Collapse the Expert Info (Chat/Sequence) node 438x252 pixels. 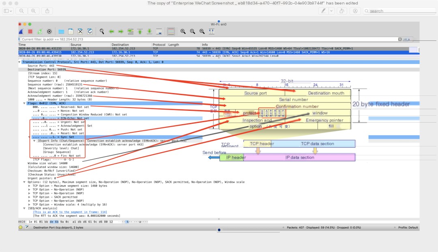[34, 141]
